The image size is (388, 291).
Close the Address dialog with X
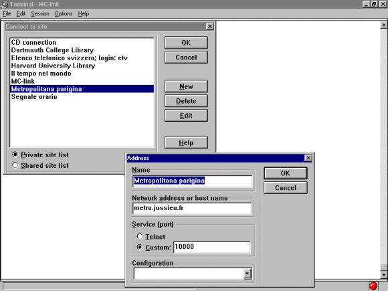308,158
